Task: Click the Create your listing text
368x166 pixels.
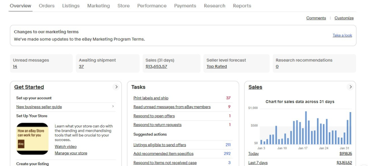Action: tap(32, 164)
